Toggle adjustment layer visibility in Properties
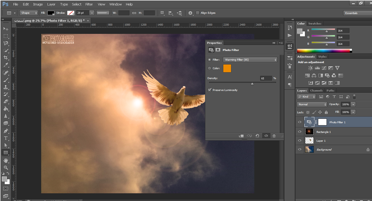Screen dimensions: 372x201 click(x=266, y=136)
